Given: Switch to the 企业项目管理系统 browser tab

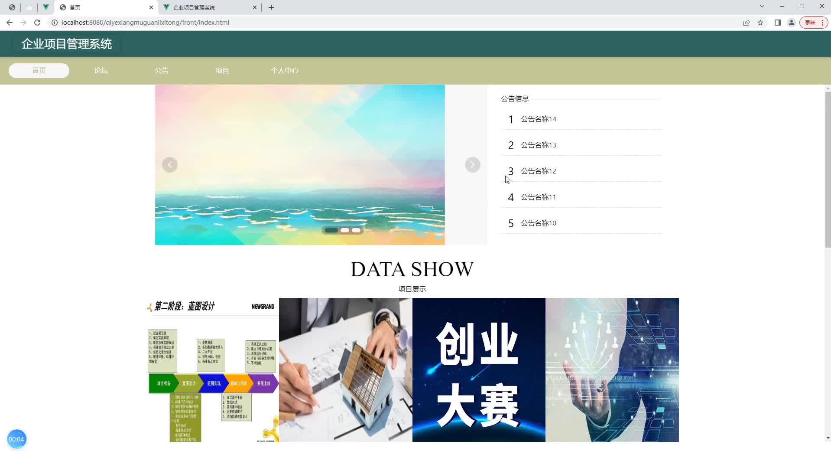Looking at the screenshot, I should click(210, 7).
